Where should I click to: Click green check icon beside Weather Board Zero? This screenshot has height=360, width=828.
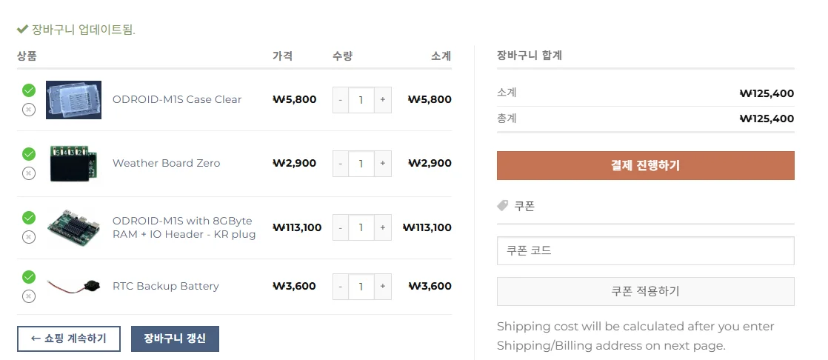(29, 154)
